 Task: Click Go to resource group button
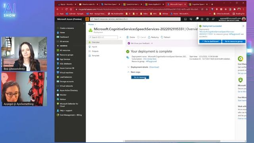(x=234, y=41)
